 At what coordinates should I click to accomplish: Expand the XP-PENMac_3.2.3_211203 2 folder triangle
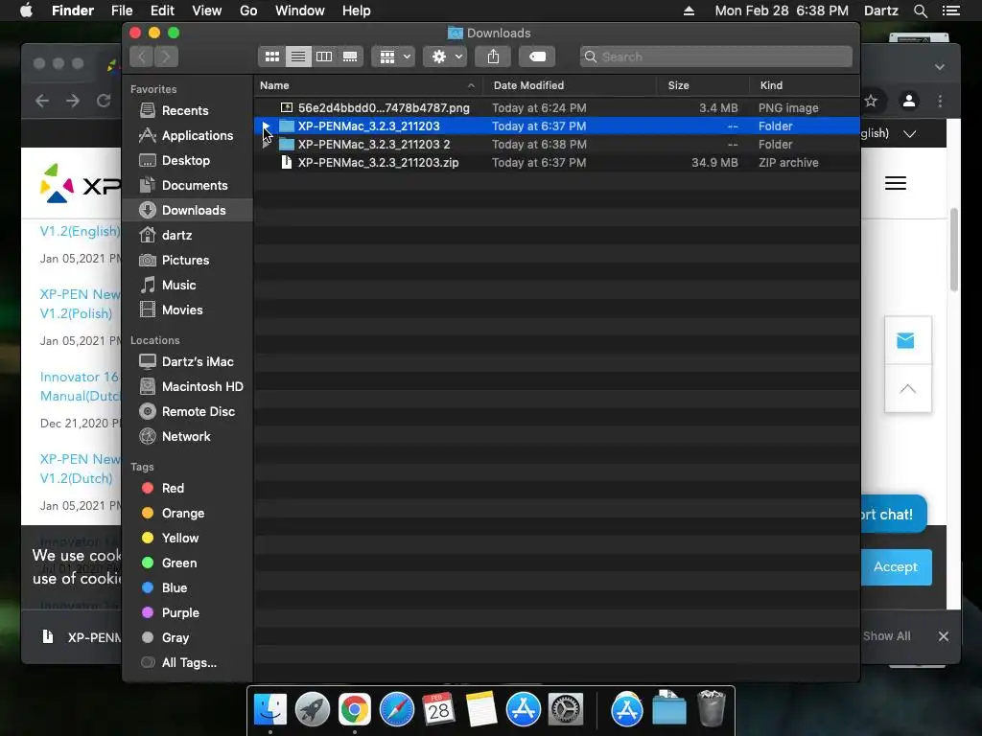pyautogui.click(x=267, y=145)
